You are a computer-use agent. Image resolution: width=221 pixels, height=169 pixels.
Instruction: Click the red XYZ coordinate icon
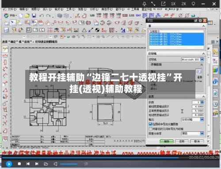click(104, 30)
